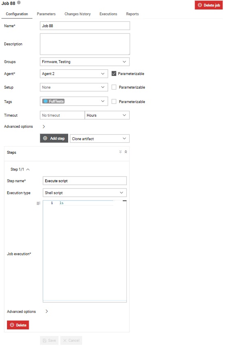This screenshot has width=225, height=350.
Task: Expand all steps with double down chevron
Action: (x=120, y=152)
